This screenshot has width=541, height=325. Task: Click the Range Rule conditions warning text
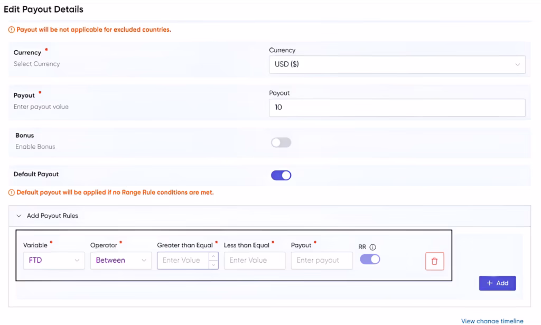(115, 193)
